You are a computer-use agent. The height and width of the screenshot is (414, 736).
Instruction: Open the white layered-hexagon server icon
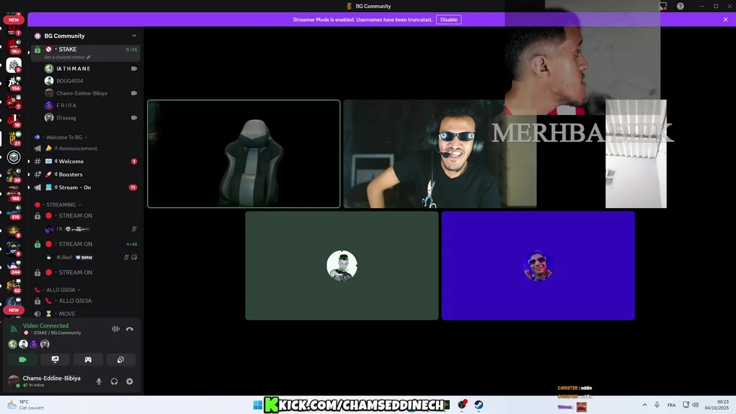[x=14, y=157]
